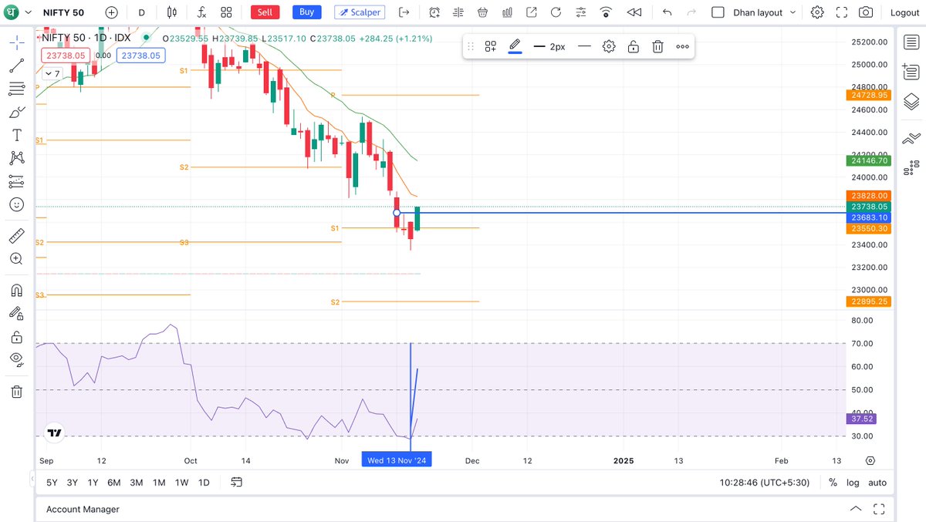The image size is (926, 522).
Task: Click the remove drawings trash icon in left sidebar
Action: click(16, 391)
